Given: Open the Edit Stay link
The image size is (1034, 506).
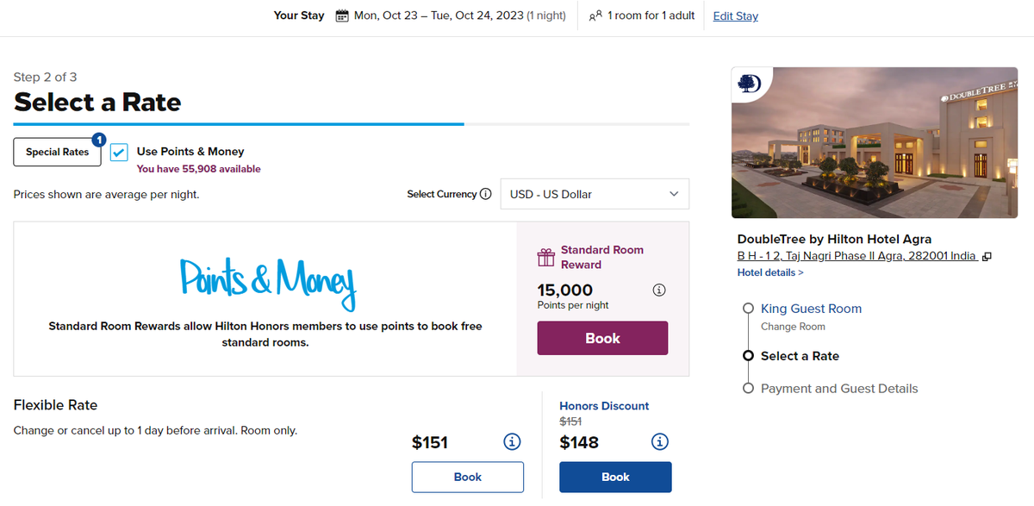Looking at the screenshot, I should 735,16.
